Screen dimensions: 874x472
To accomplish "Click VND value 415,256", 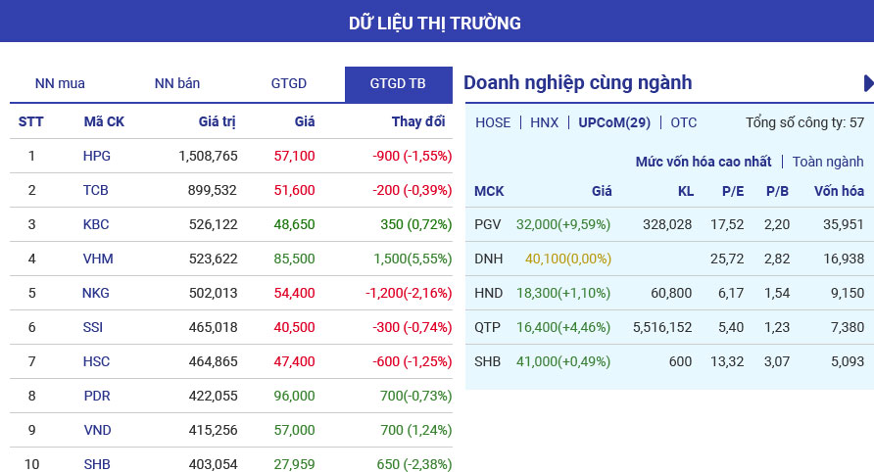I will click(x=213, y=430).
